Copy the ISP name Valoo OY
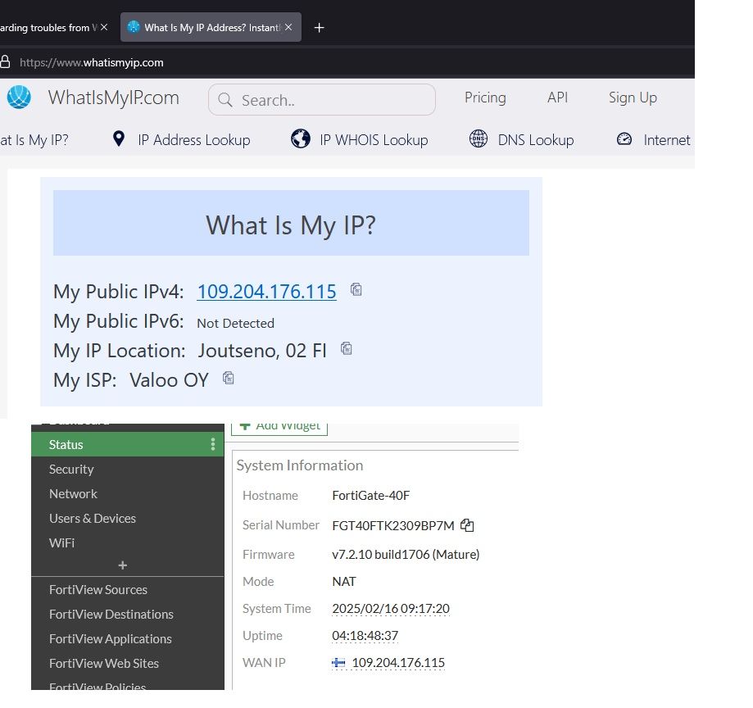The height and width of the screenshot is (708, 753). 228,378
